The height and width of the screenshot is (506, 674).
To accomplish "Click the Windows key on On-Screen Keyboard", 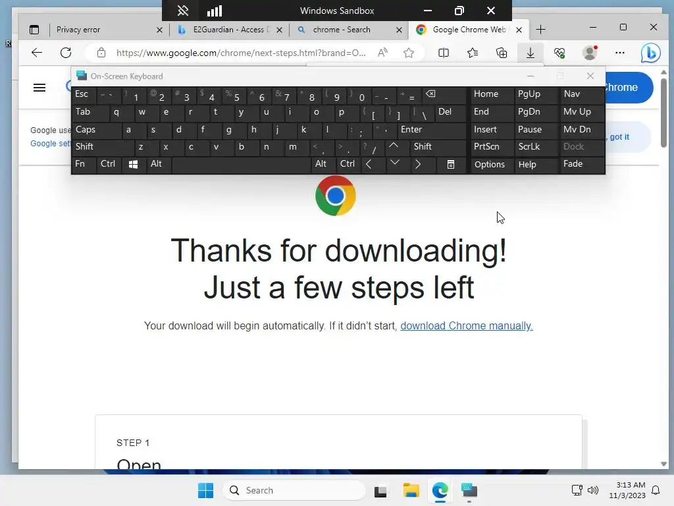I will pos(133,164).
